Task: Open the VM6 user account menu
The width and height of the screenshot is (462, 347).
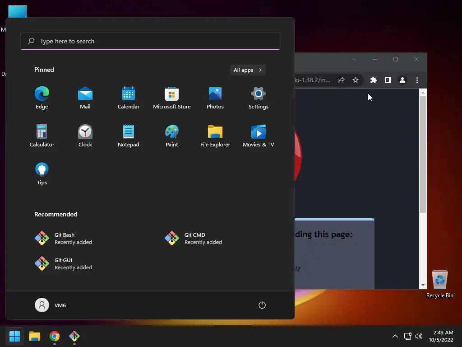Action: tap(51, 305)
